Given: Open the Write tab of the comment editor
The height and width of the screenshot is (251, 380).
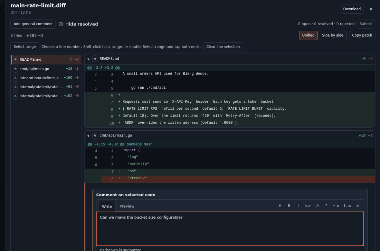Looking at the screenshot, I should pyautogui.click(x=107, y=206).
